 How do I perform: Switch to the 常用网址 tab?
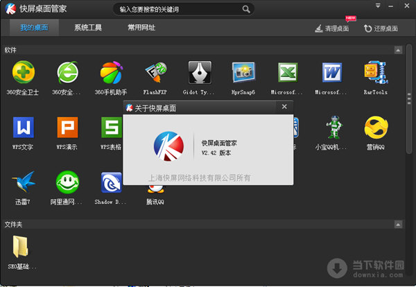coord(141,27)
